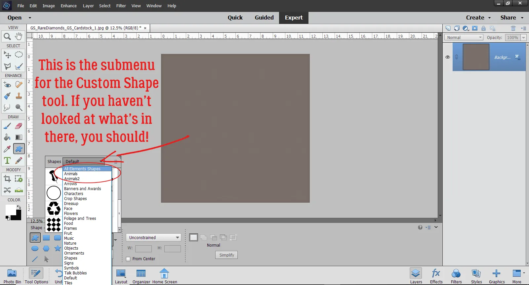The image size is (529, 285).
Task: Select the Zoom tool in View section
Action: tap(7, 36)
